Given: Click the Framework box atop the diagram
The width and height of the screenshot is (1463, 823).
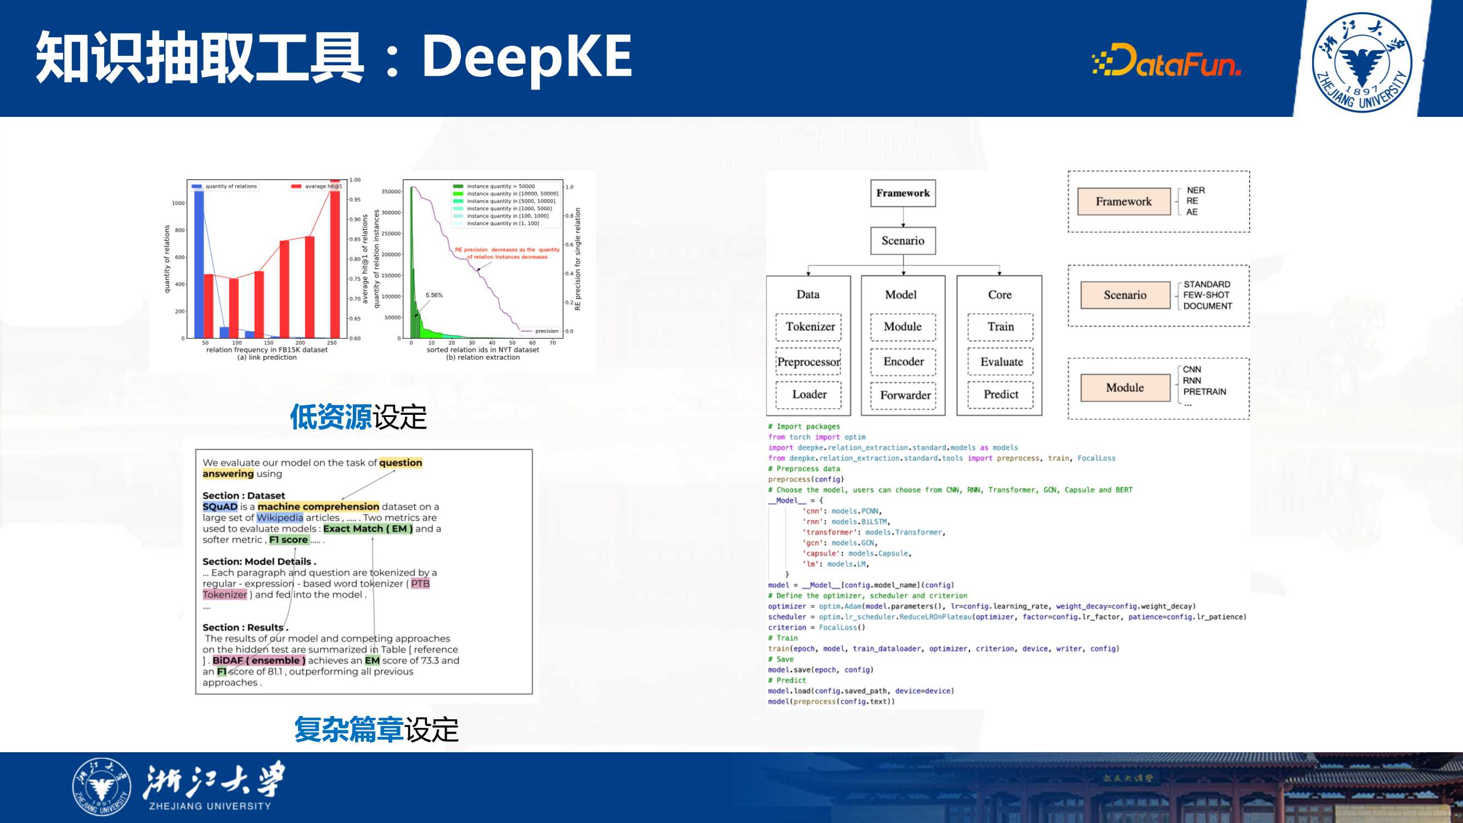Looking at the screenshot, I should pyautogui.click(x=903, y=193).
